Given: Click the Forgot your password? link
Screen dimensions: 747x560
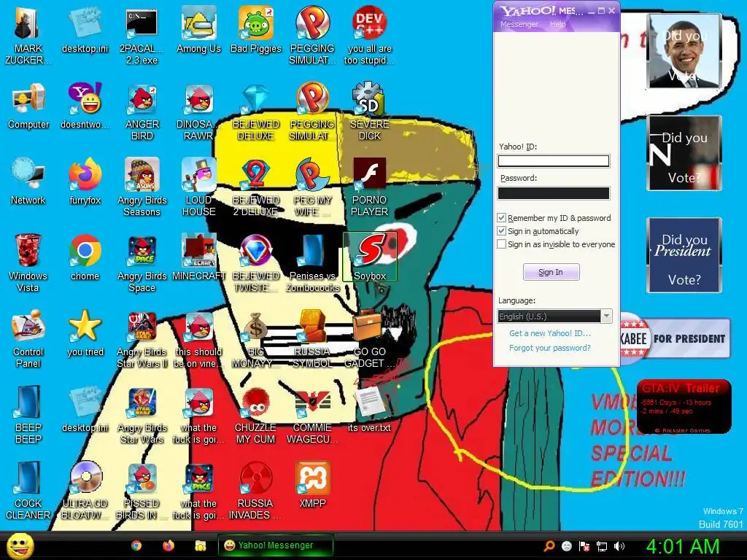Looking at the screenshot, I should [x=550, y=348].
